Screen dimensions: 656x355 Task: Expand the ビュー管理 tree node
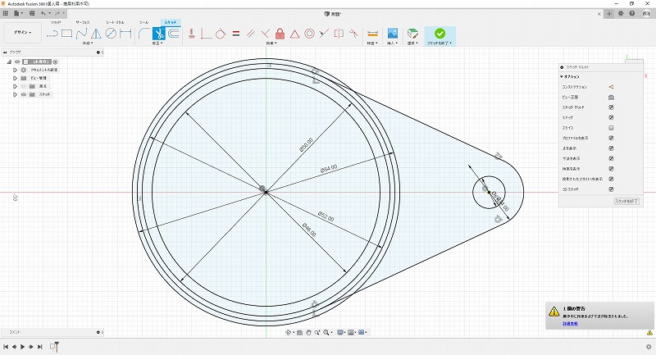(x=14, y=78)
